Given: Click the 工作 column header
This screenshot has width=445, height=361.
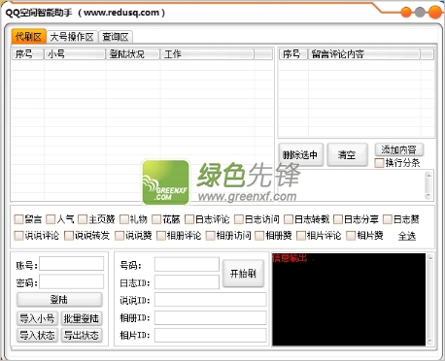Looking at the screenshot, I should [x=207, y=54].
